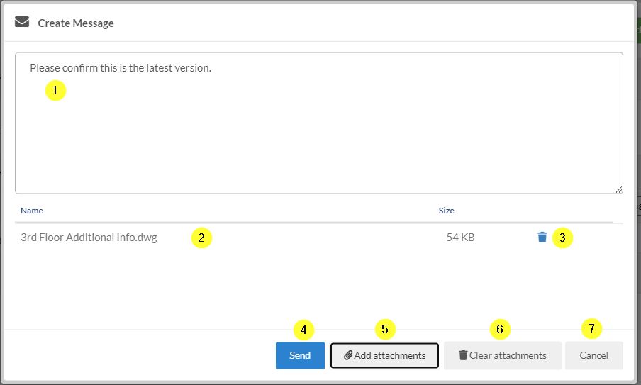Click the Name column header
Screen dimensions: 641x385
[x=32, y=211]
